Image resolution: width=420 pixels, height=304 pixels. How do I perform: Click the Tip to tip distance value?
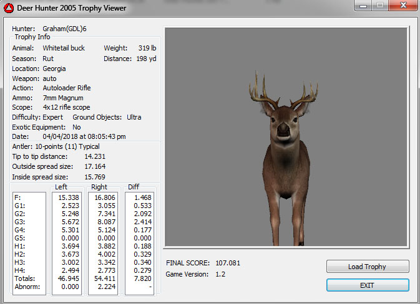point(95,156)
